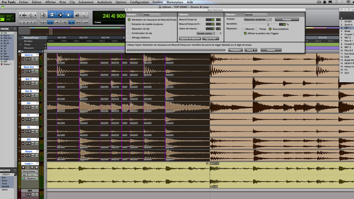Open Détection Normal dropdown
This screenshot has height=199, width=354.
point(256,15)
